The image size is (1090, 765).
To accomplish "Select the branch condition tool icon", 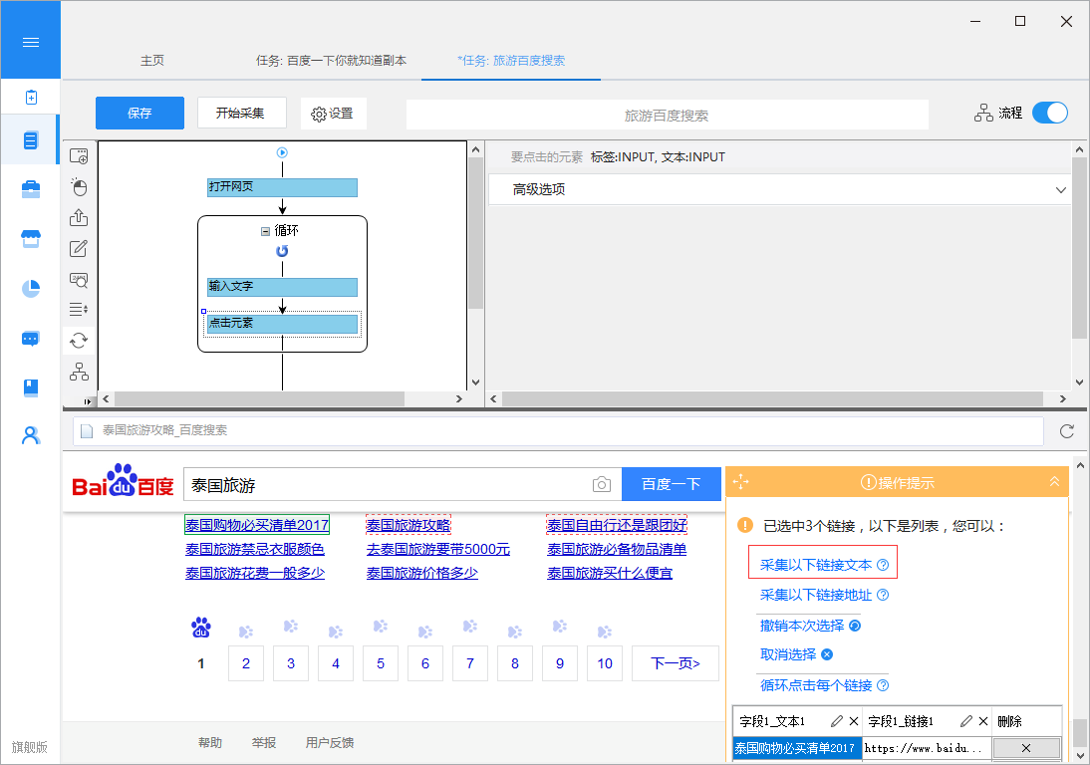I will [79, 372].
